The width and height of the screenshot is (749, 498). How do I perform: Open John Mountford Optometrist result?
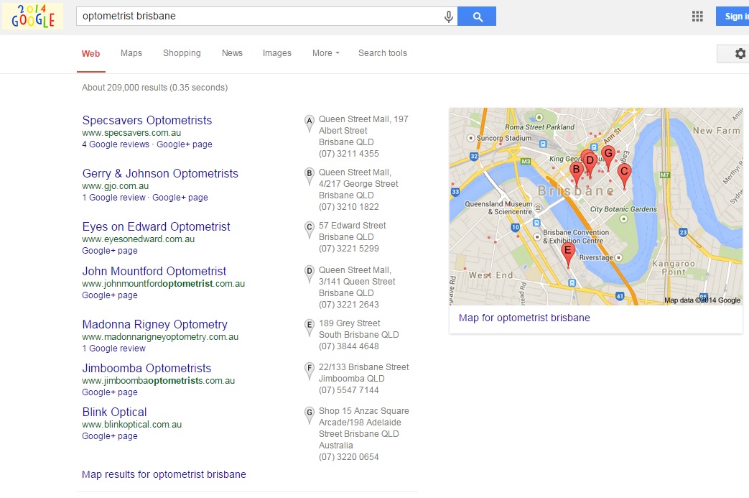154,272
